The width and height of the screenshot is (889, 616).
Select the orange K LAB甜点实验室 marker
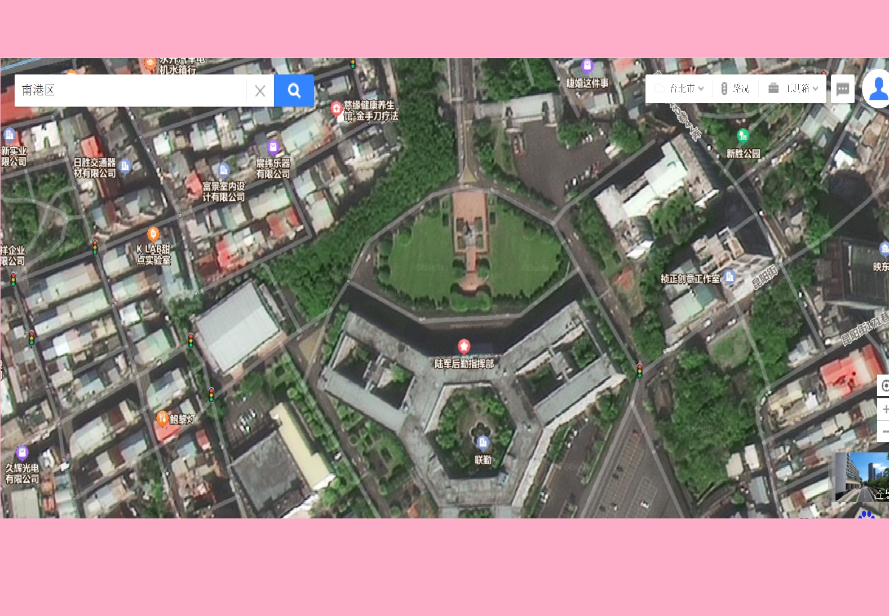point(153,234)
